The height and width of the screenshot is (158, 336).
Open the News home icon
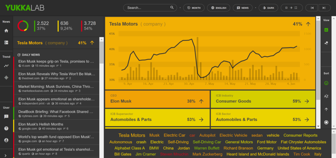coord(6,30)
